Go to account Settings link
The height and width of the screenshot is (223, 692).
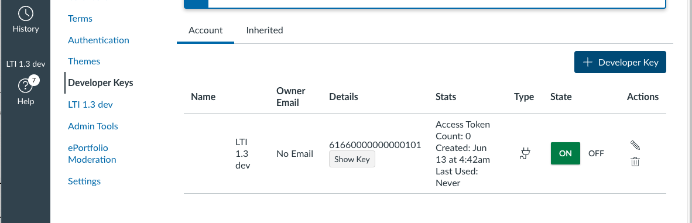click(84, 181)
